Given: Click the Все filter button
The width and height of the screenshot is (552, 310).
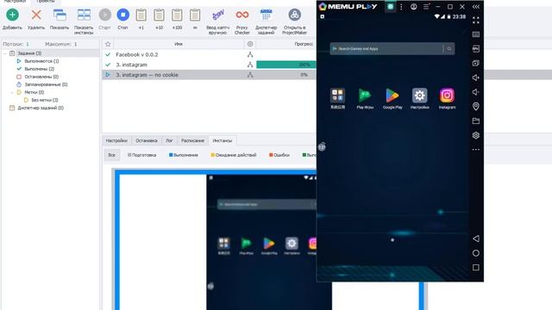Looking at the screenshot, I should pos(111,155).
